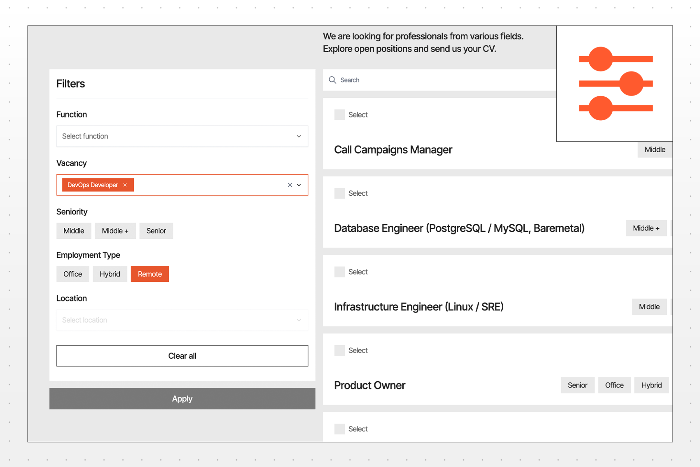Toggle the Middle + seniority filter
700x467 pixels.
[x=115, y=231]
